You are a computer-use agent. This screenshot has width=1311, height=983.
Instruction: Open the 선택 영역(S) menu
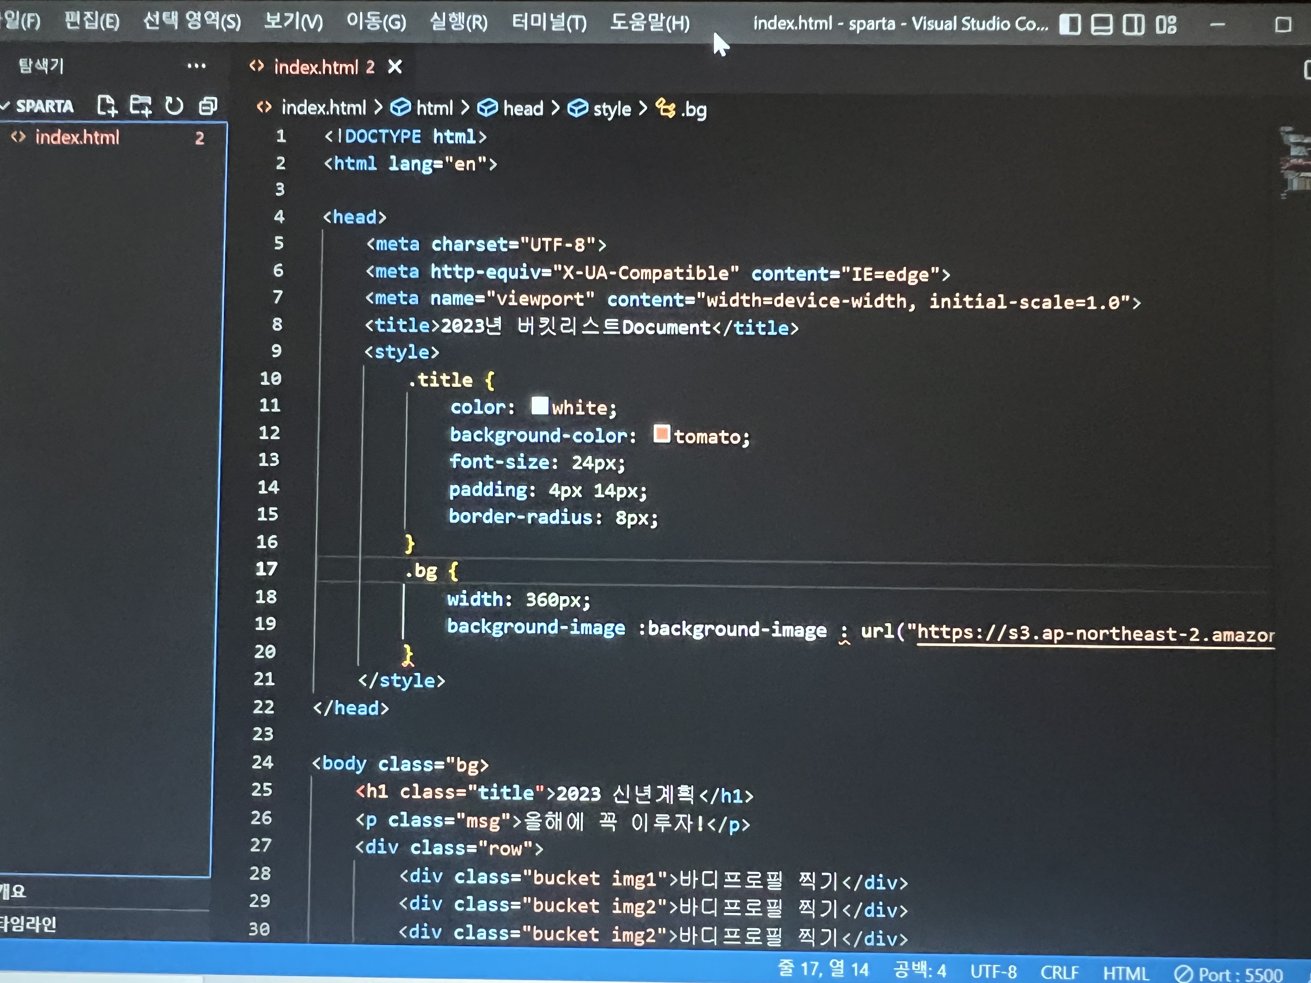pyautogui.click(x=192, y=21)
